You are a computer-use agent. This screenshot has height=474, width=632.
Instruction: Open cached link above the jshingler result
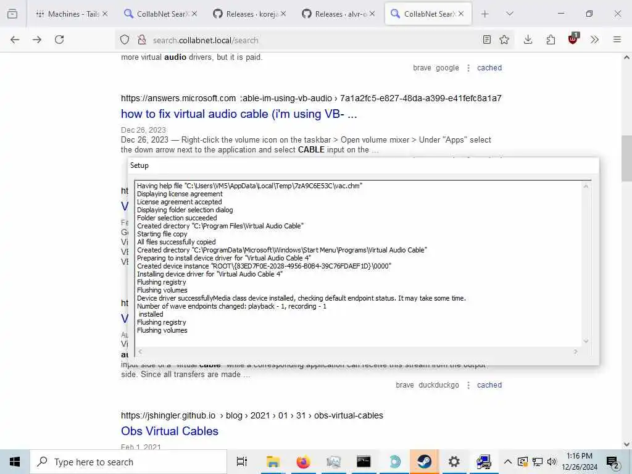(489, 385)
